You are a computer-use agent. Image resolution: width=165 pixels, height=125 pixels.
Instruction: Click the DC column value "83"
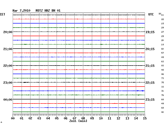[162, 66]
